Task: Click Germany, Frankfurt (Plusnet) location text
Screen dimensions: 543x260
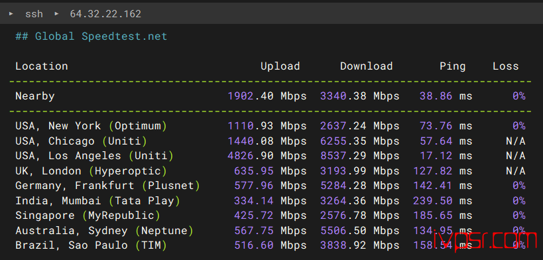Action: tap(107, 186)
